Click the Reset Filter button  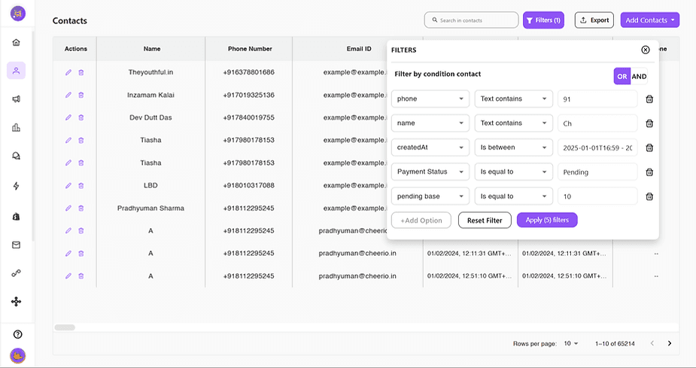[485, 220]
